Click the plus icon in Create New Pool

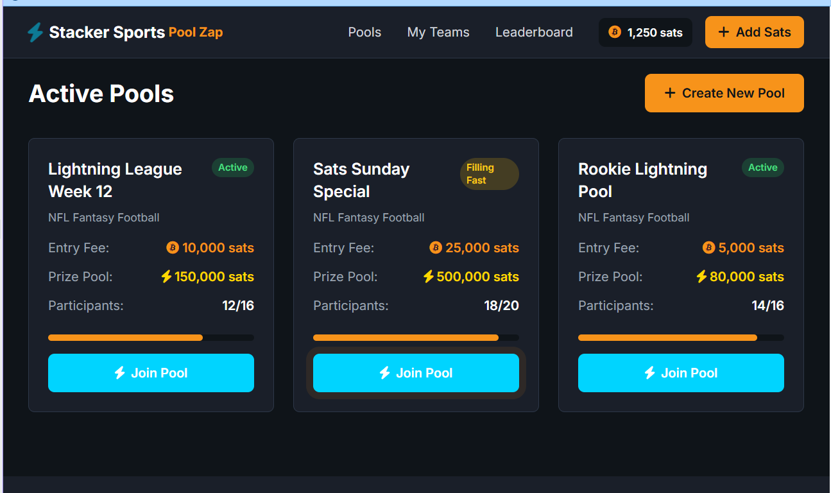[670, 93]
